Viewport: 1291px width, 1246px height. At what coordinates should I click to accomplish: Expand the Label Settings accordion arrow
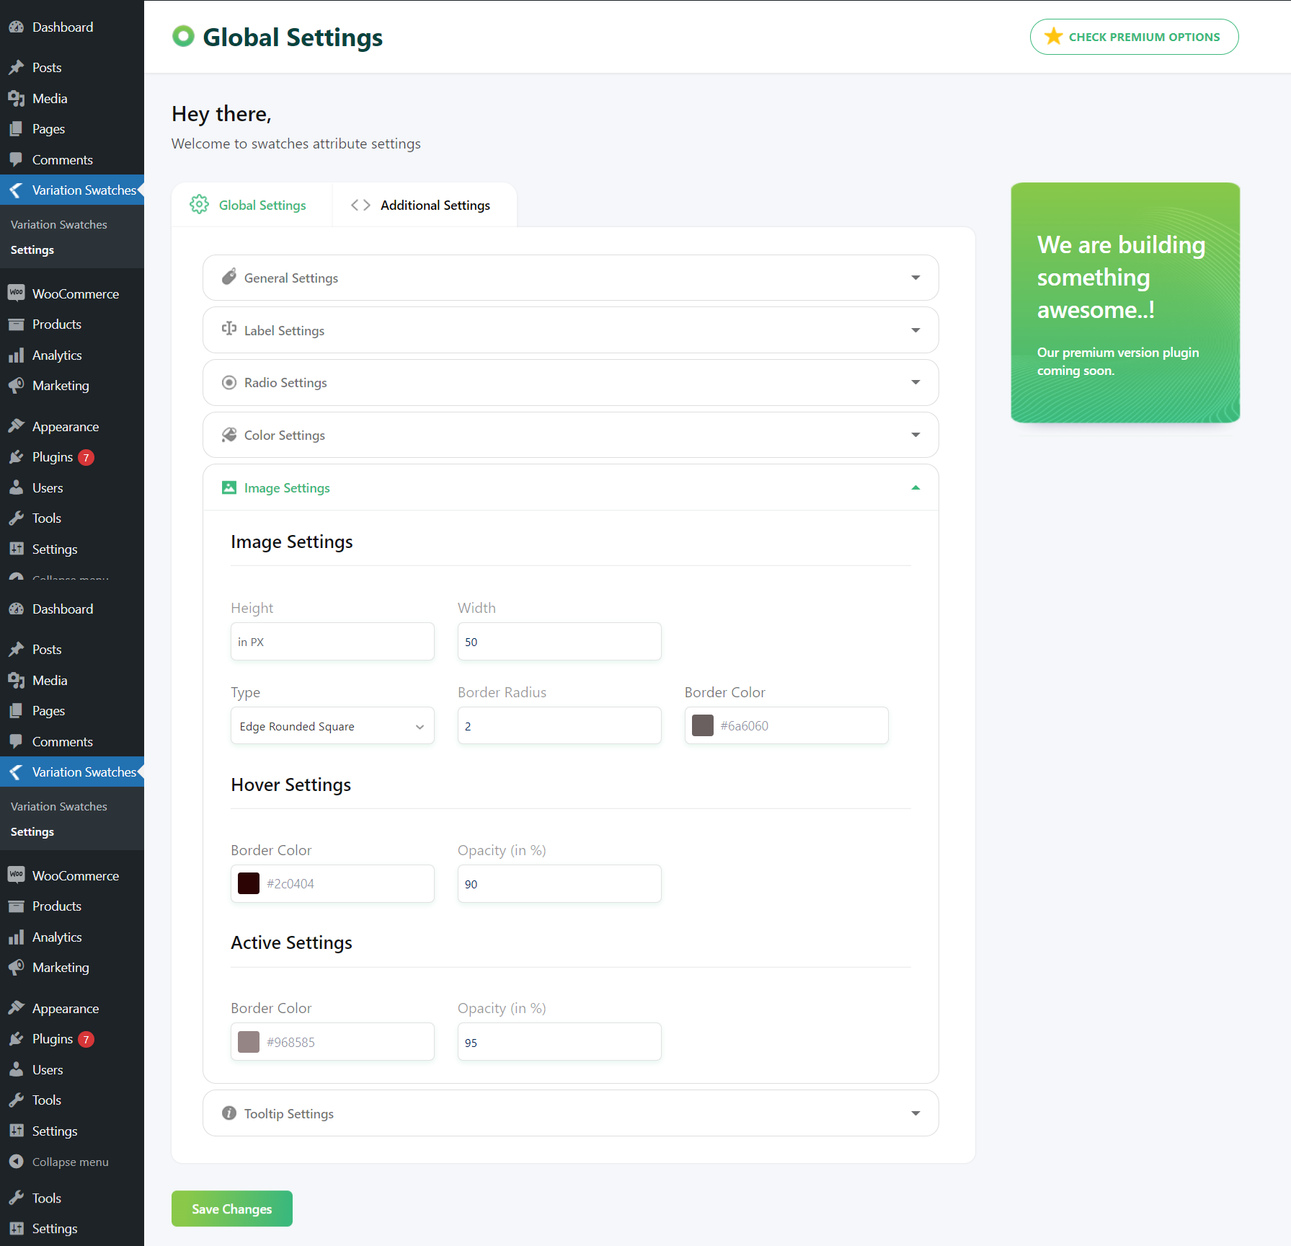[915, 330]
